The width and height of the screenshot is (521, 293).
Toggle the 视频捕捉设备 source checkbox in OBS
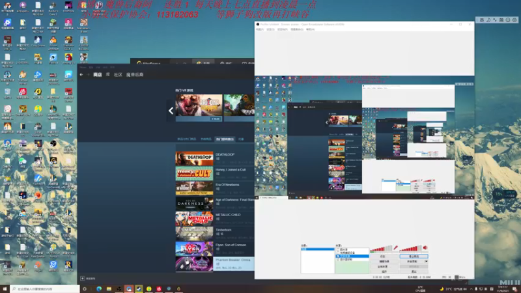pos(338,253)
